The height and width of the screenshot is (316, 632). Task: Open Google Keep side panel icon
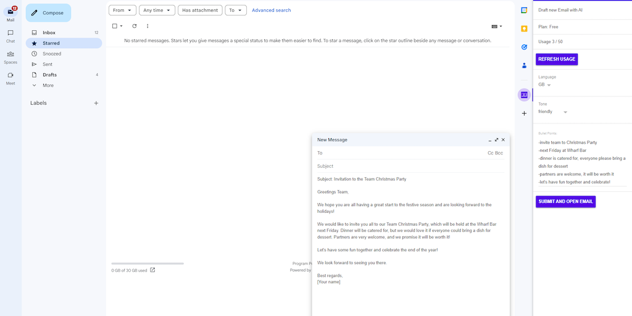point(524,28)
